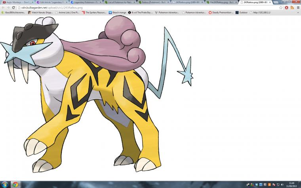
Task: Click the browser forward arrow
Action: click(x=8, y=8)
